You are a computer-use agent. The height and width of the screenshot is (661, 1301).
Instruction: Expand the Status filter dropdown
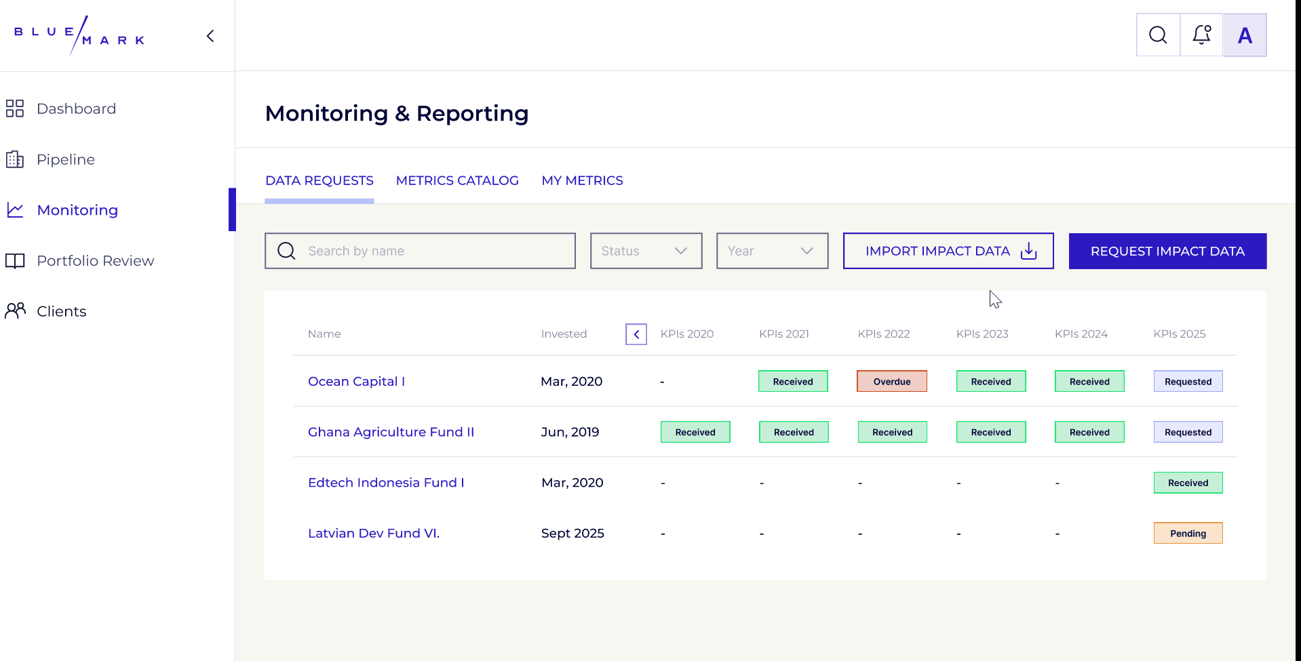click(646, 251)
